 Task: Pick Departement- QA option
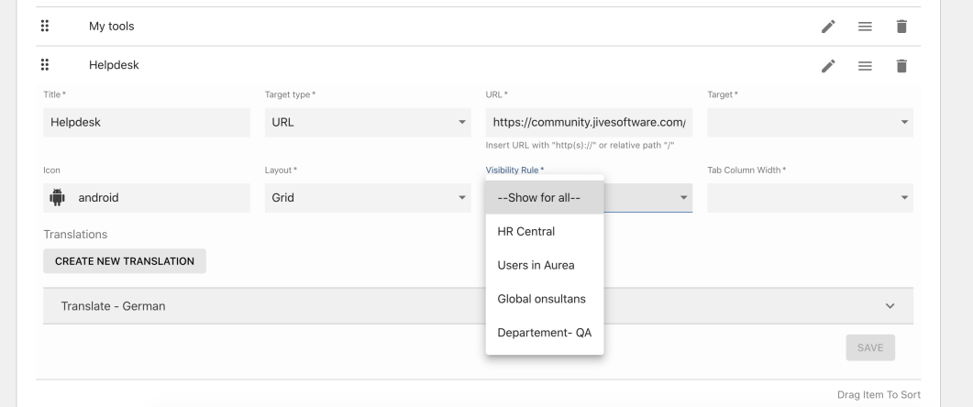tap(544, 333)
